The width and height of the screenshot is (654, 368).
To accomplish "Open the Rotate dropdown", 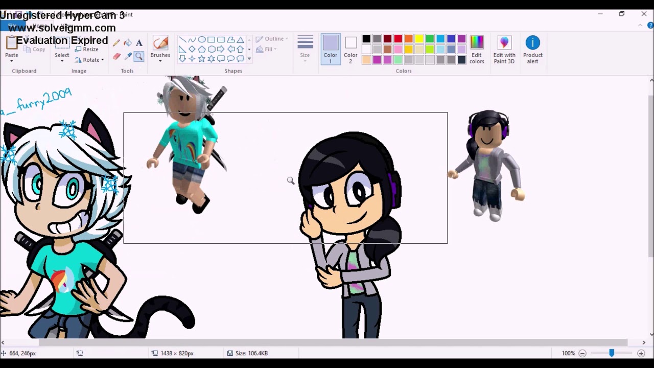I will 89,60.
